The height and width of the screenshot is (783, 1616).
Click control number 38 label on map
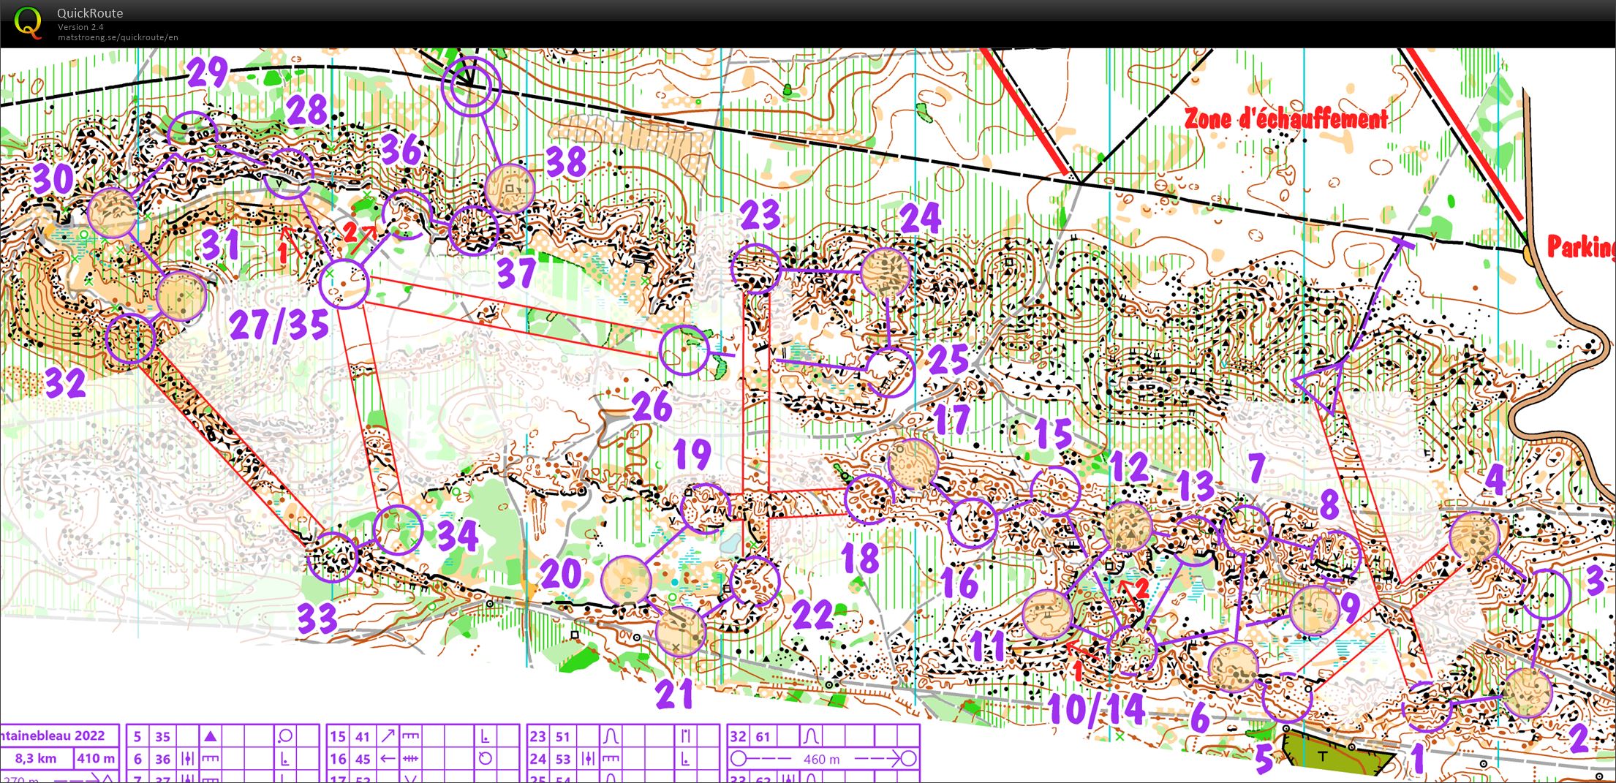[x=567, y=162]
